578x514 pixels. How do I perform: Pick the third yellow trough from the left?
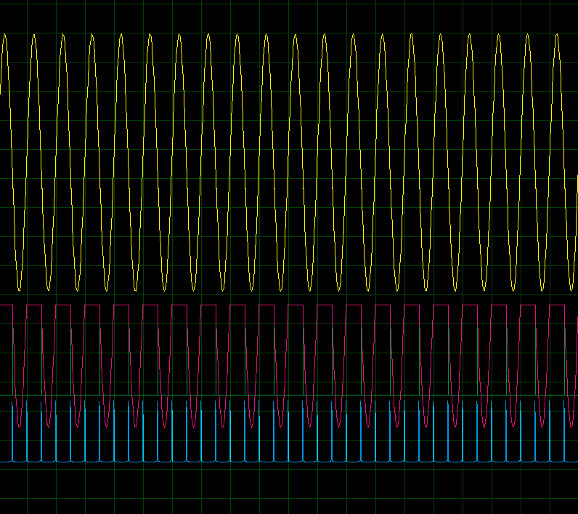point(78,289)
